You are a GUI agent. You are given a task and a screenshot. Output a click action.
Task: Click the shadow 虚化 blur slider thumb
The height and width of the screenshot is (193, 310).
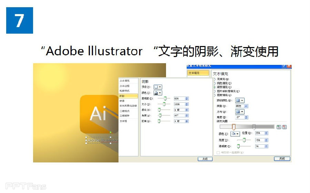pos(159,110)
